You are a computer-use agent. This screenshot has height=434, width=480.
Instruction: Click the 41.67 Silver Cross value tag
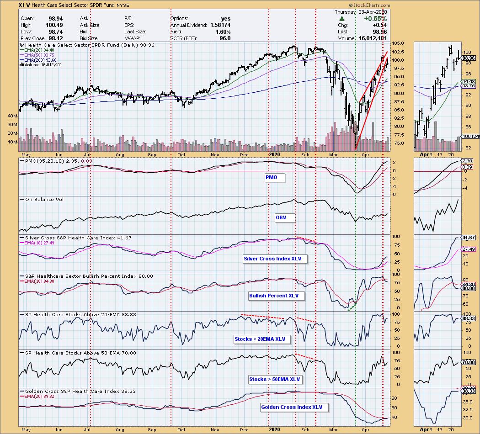click(x=469, y=238)
